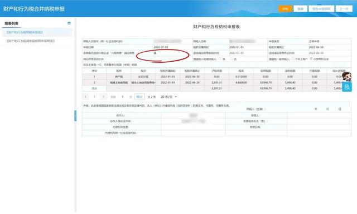This screenshot has width=357, height=214.
Task: Go to the next page arrow in pagination
Action: click(103, 97)
